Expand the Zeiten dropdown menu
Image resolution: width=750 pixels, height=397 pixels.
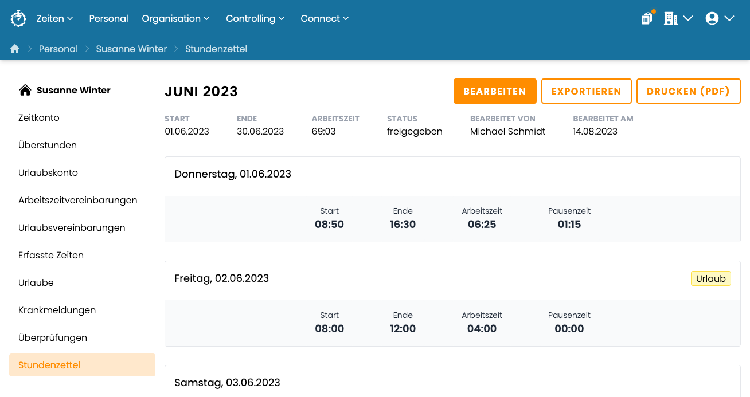pos(55,18)
